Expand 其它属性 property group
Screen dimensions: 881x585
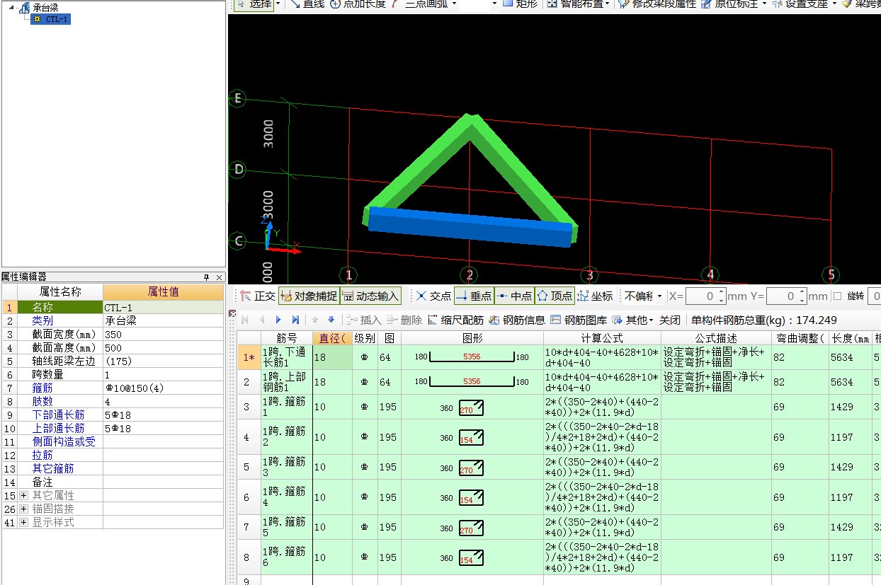point(24,495)
